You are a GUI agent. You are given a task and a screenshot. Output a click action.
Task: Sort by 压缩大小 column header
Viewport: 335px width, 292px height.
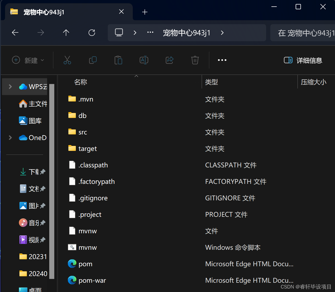313,82
